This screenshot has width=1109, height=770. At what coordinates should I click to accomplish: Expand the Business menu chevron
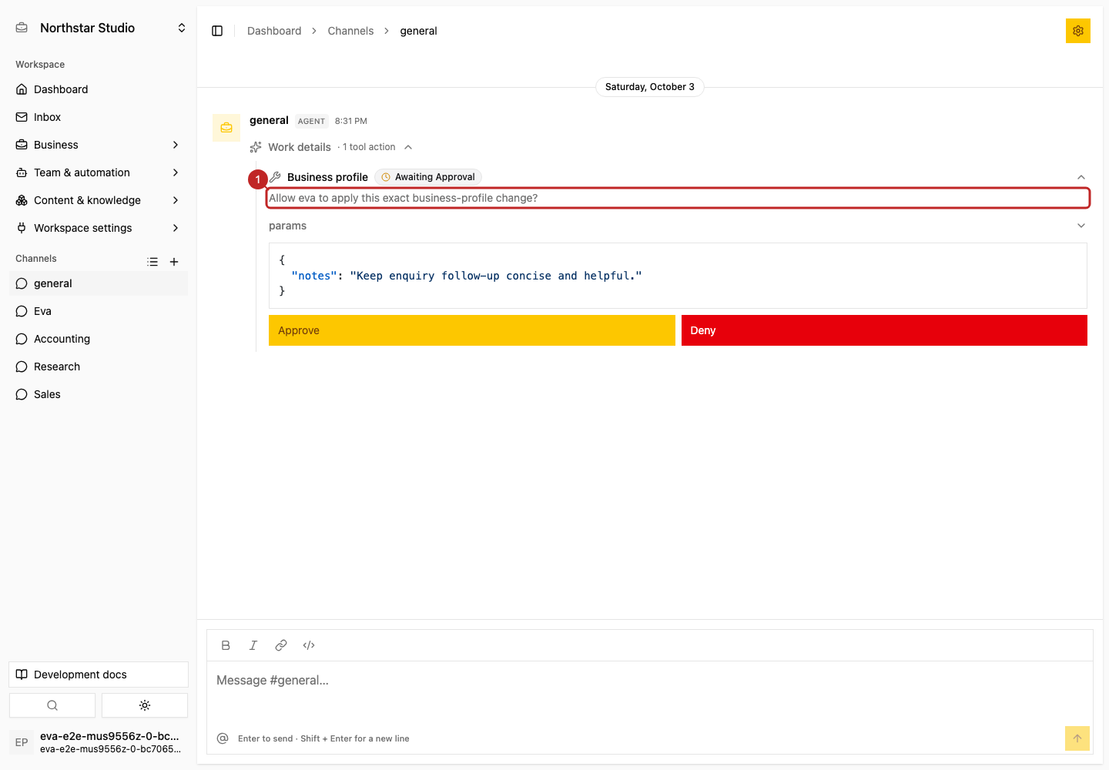(x=176, y=145)
